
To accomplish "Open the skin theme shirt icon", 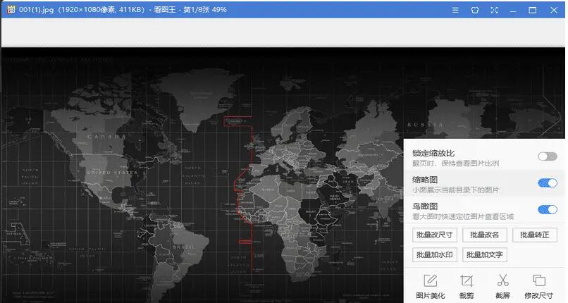I will coord(474,11).
